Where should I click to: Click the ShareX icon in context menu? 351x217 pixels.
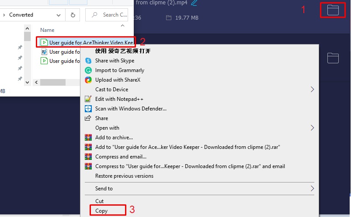88,80
